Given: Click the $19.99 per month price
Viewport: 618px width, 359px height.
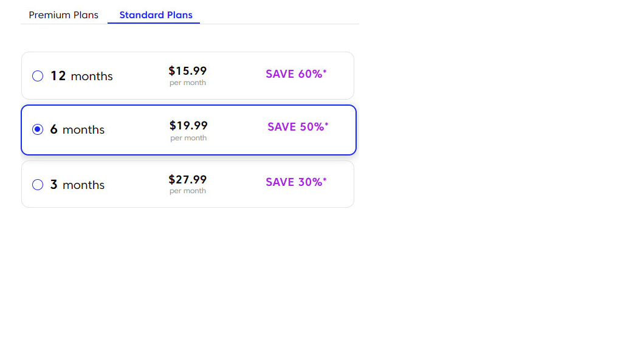Looking at the screenshot, I should (188, 126).
